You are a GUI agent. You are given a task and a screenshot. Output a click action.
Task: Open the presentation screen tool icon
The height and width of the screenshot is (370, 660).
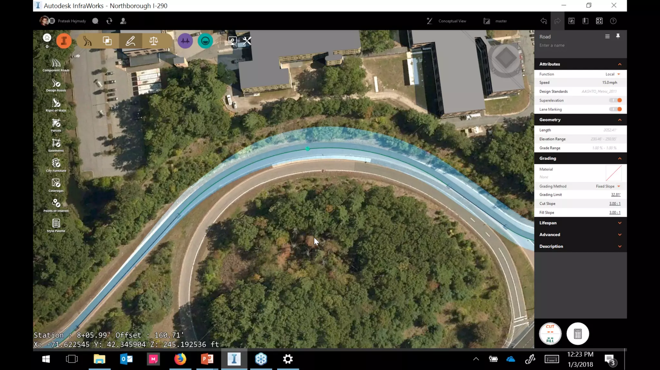232,41
